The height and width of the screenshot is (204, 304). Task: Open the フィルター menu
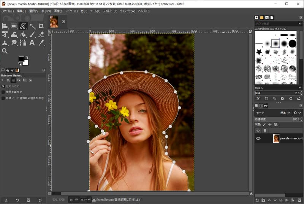coord(110,11)
